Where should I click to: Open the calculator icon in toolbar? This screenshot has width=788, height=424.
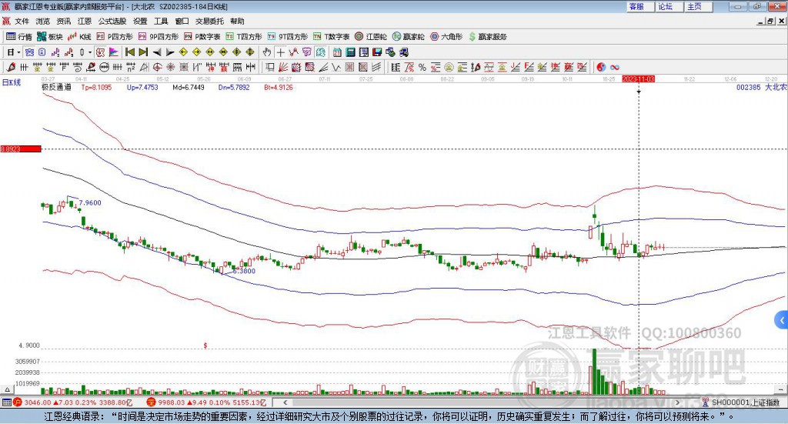click(x=351, y=52)
